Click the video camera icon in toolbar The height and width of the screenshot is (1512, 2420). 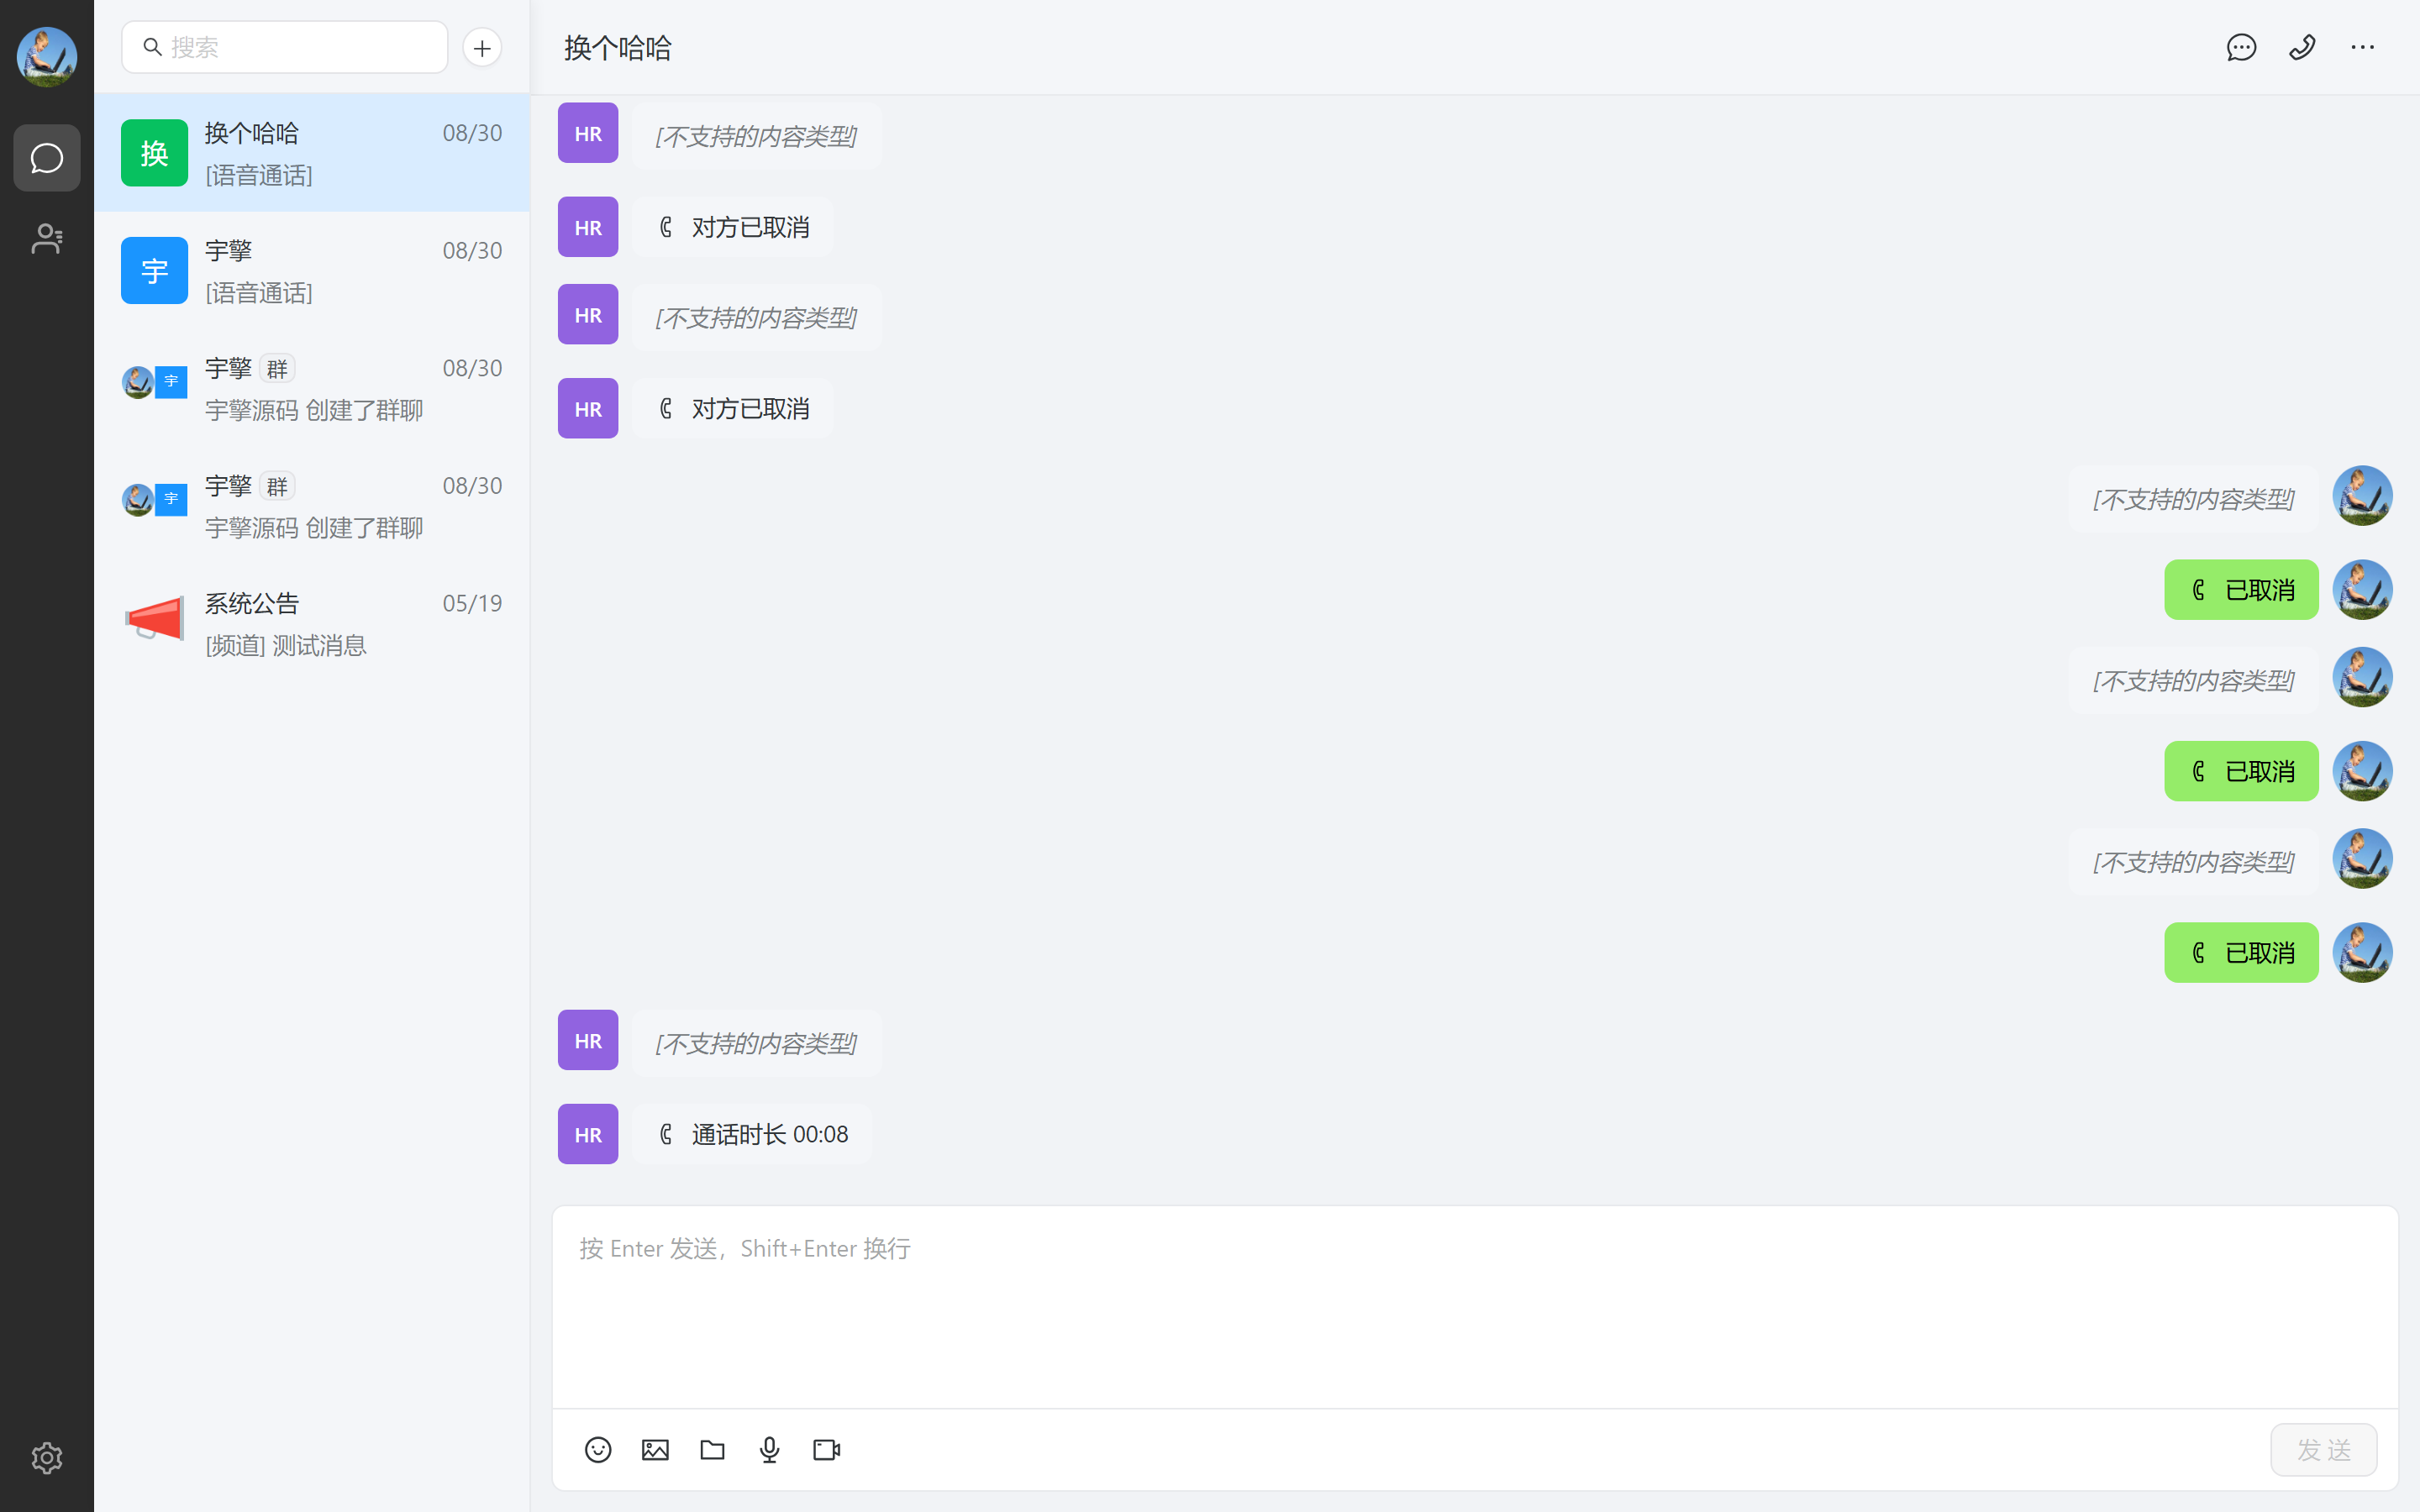click(827, 1449)
